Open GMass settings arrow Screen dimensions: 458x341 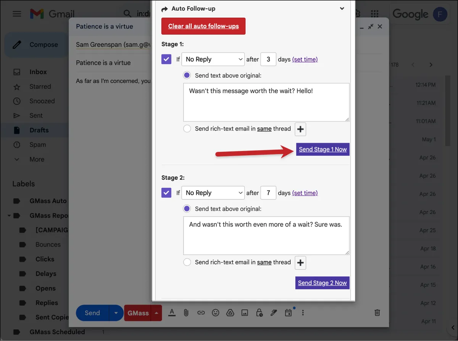(156, 313)
